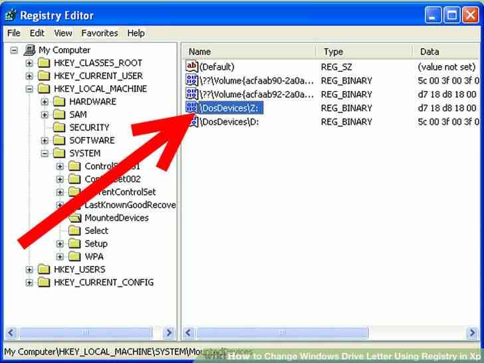Select the (Default) value name
Viewport: 484px width, 363px height.
(217, 66)
